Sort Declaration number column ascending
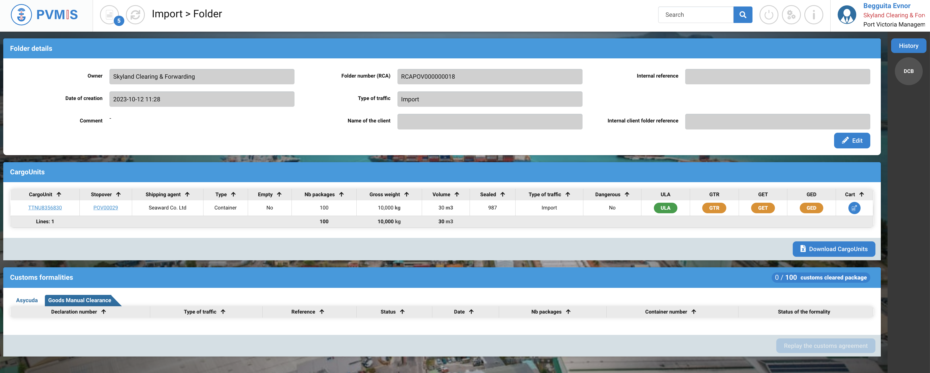This screenshot has height=373, width=930. pos(103,312)
